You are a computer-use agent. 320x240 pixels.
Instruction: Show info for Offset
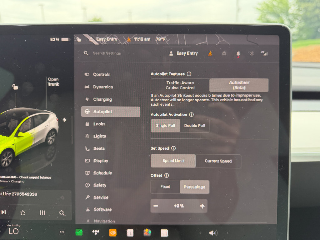pos(167,175)
